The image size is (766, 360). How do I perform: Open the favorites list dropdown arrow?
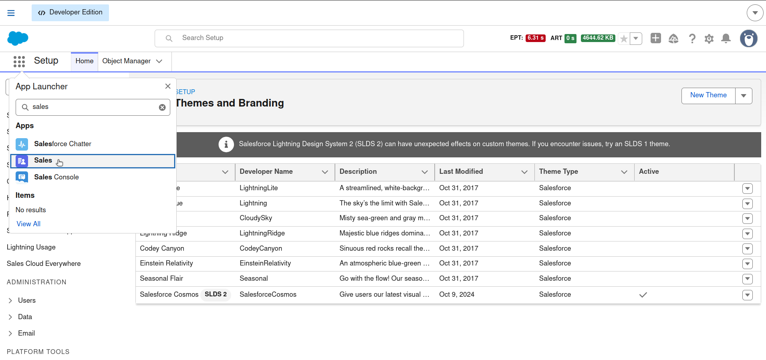point(636,39)
